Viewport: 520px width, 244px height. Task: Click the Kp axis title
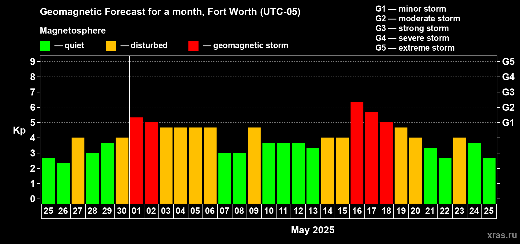point(19,131)
